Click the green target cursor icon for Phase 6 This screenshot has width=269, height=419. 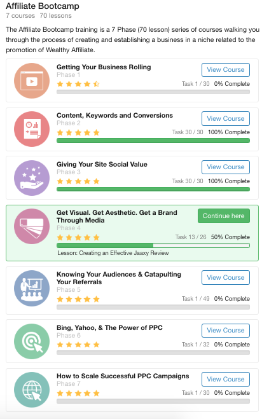(32, 341)
